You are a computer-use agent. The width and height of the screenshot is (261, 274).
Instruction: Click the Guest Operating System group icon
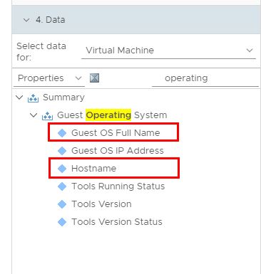47,115
